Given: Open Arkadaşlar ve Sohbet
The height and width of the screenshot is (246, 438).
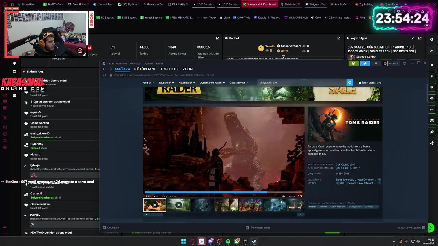Looking at the screenshot, I should pyautogui.click(x=411, y=228).
